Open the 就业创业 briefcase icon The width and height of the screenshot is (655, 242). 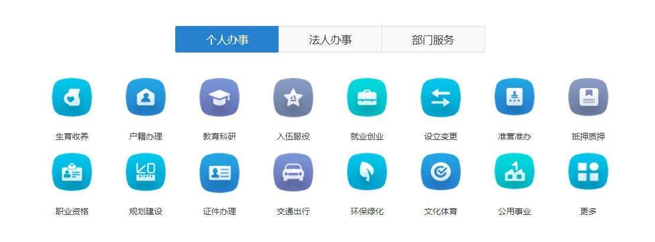367,97
